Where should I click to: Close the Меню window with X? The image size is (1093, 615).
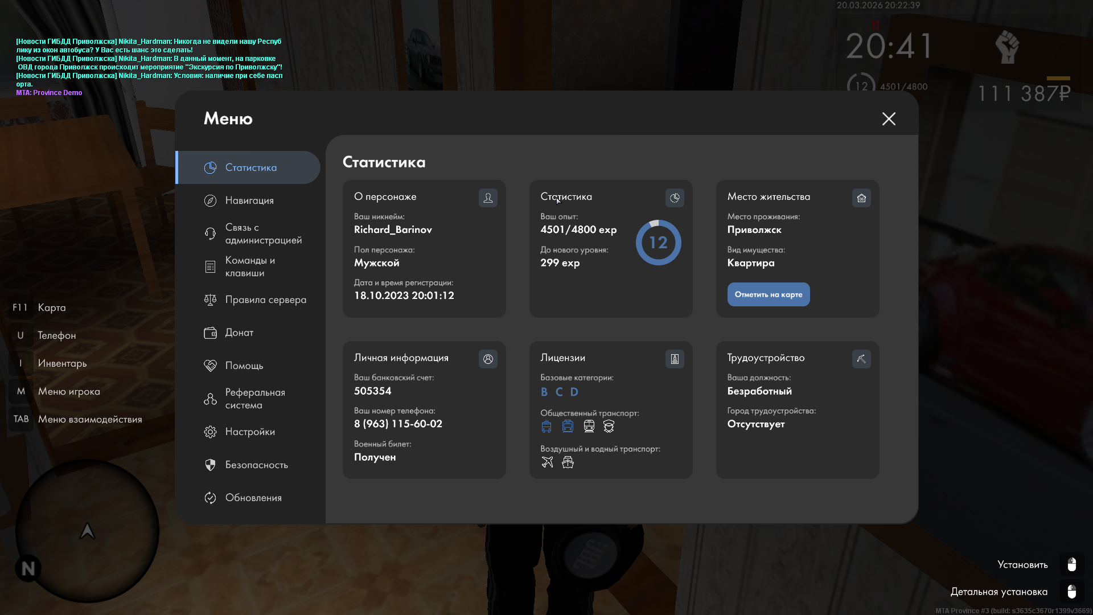(889, 118)
